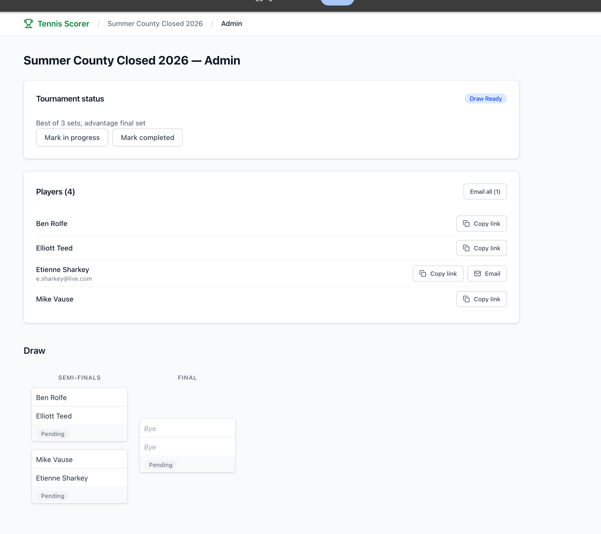Click the Mark in progress button
The image size is (601, 534).
(x=72, y=137)
